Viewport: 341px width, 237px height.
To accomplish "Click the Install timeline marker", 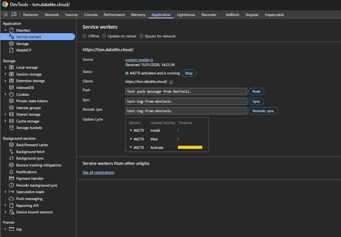I will 178,130.
